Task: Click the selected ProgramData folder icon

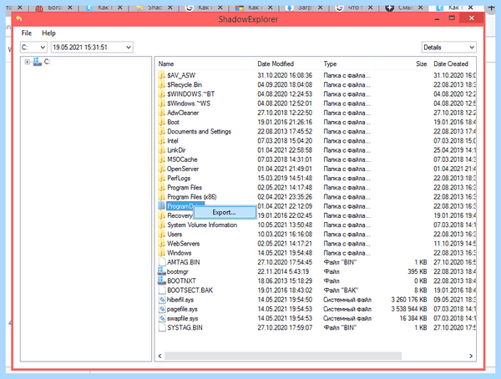Action: click(x=162, y=206)
